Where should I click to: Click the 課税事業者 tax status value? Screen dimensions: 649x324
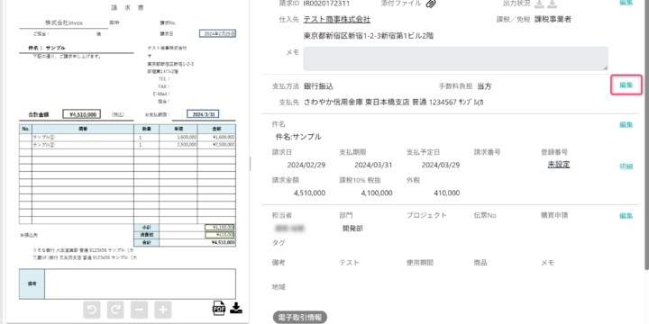(553, 20)
